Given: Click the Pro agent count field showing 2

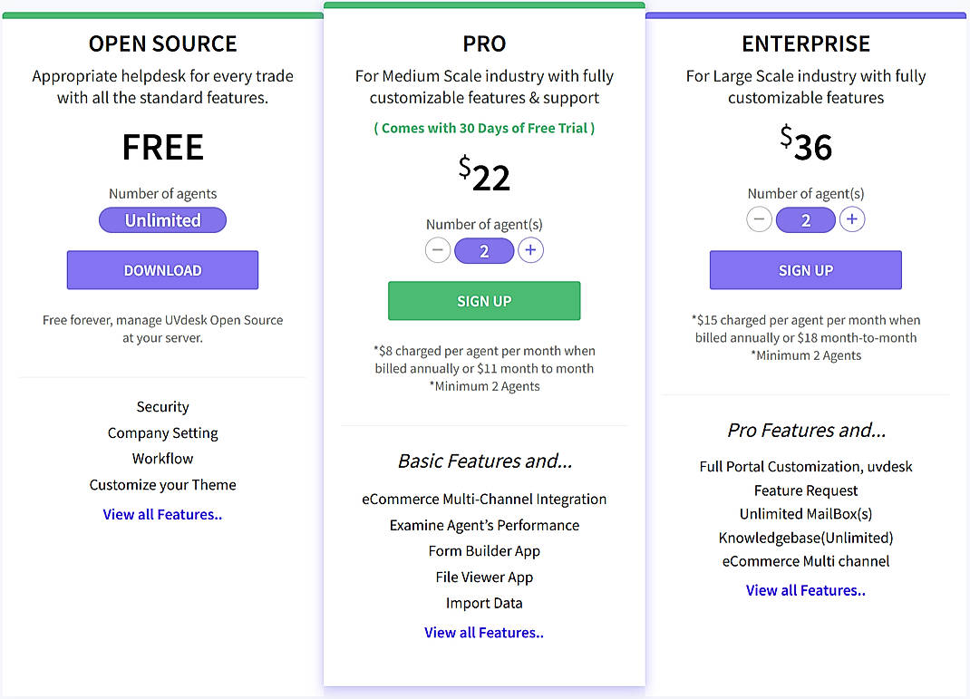Looking at the screenshot, I should [484, 250].
